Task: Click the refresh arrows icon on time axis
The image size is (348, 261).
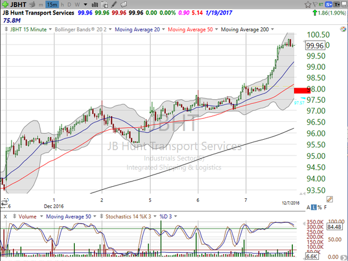Action: [x=5, y=202]
